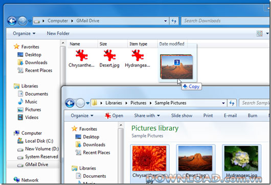This screenshot has width=271, height=185.
Task: Select Pictures breadcrumb in Sample Pictures address bar
Action: coord(138,103)
